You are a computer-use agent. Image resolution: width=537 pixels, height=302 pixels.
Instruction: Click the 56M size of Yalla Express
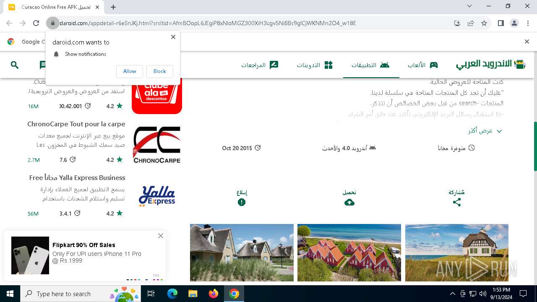[x=33, y=213]
